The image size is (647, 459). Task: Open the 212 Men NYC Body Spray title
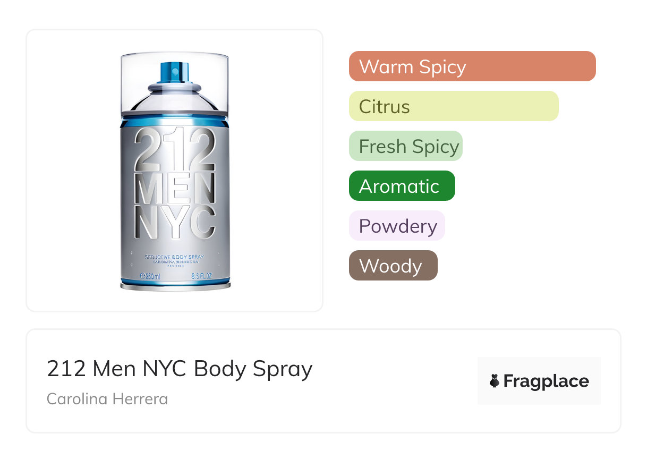coord(180,369)
